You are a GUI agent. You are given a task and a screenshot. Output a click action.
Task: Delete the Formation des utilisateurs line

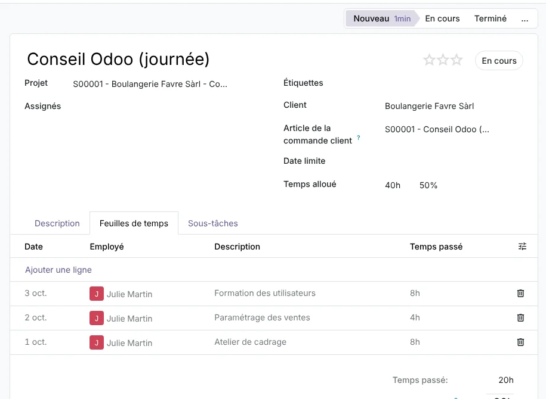click(520, 294)
